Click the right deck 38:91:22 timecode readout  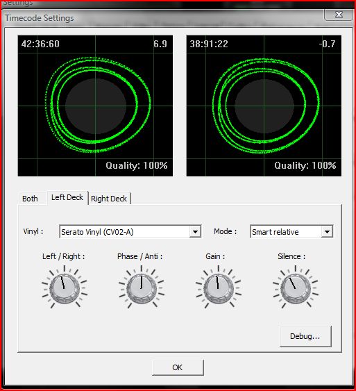209,44
